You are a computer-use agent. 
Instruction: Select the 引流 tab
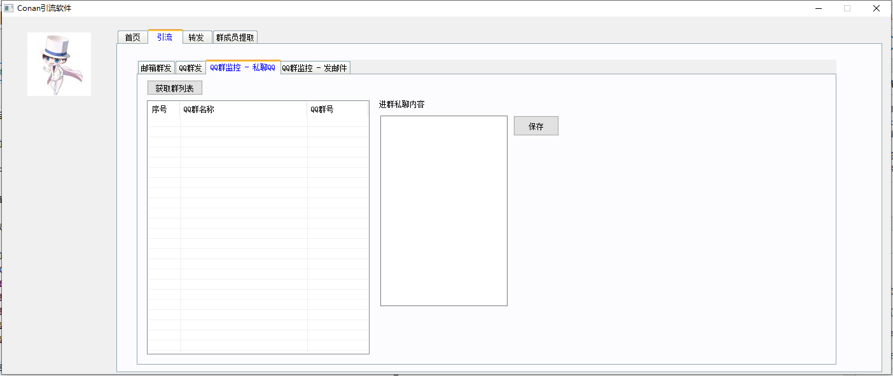pyautogui.click(x=165, y=37)
